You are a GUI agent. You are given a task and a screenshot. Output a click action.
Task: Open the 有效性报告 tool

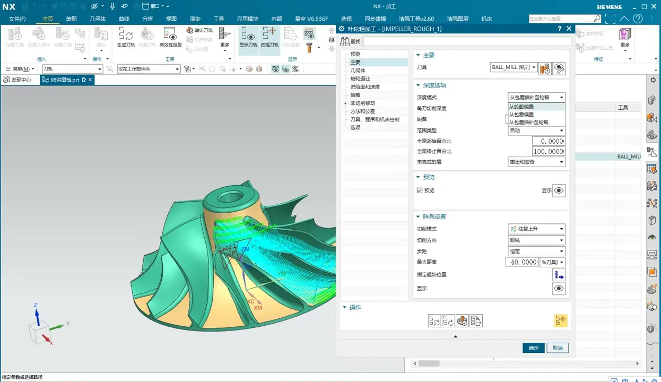point(170,37)
